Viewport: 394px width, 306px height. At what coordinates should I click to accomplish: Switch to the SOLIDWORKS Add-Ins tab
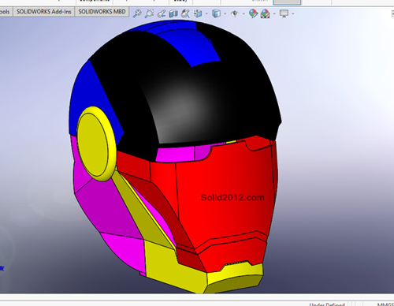[x=44, y=12]
